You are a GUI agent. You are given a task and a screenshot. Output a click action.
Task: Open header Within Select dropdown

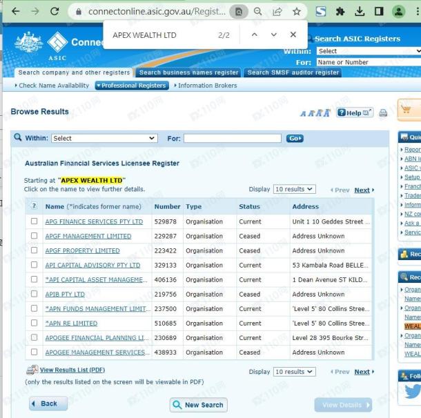(x=369, y=51)
